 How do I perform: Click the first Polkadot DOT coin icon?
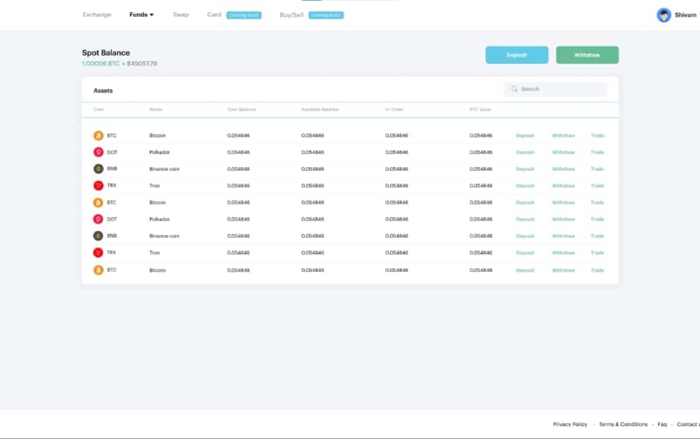click(x=98, y=152)
